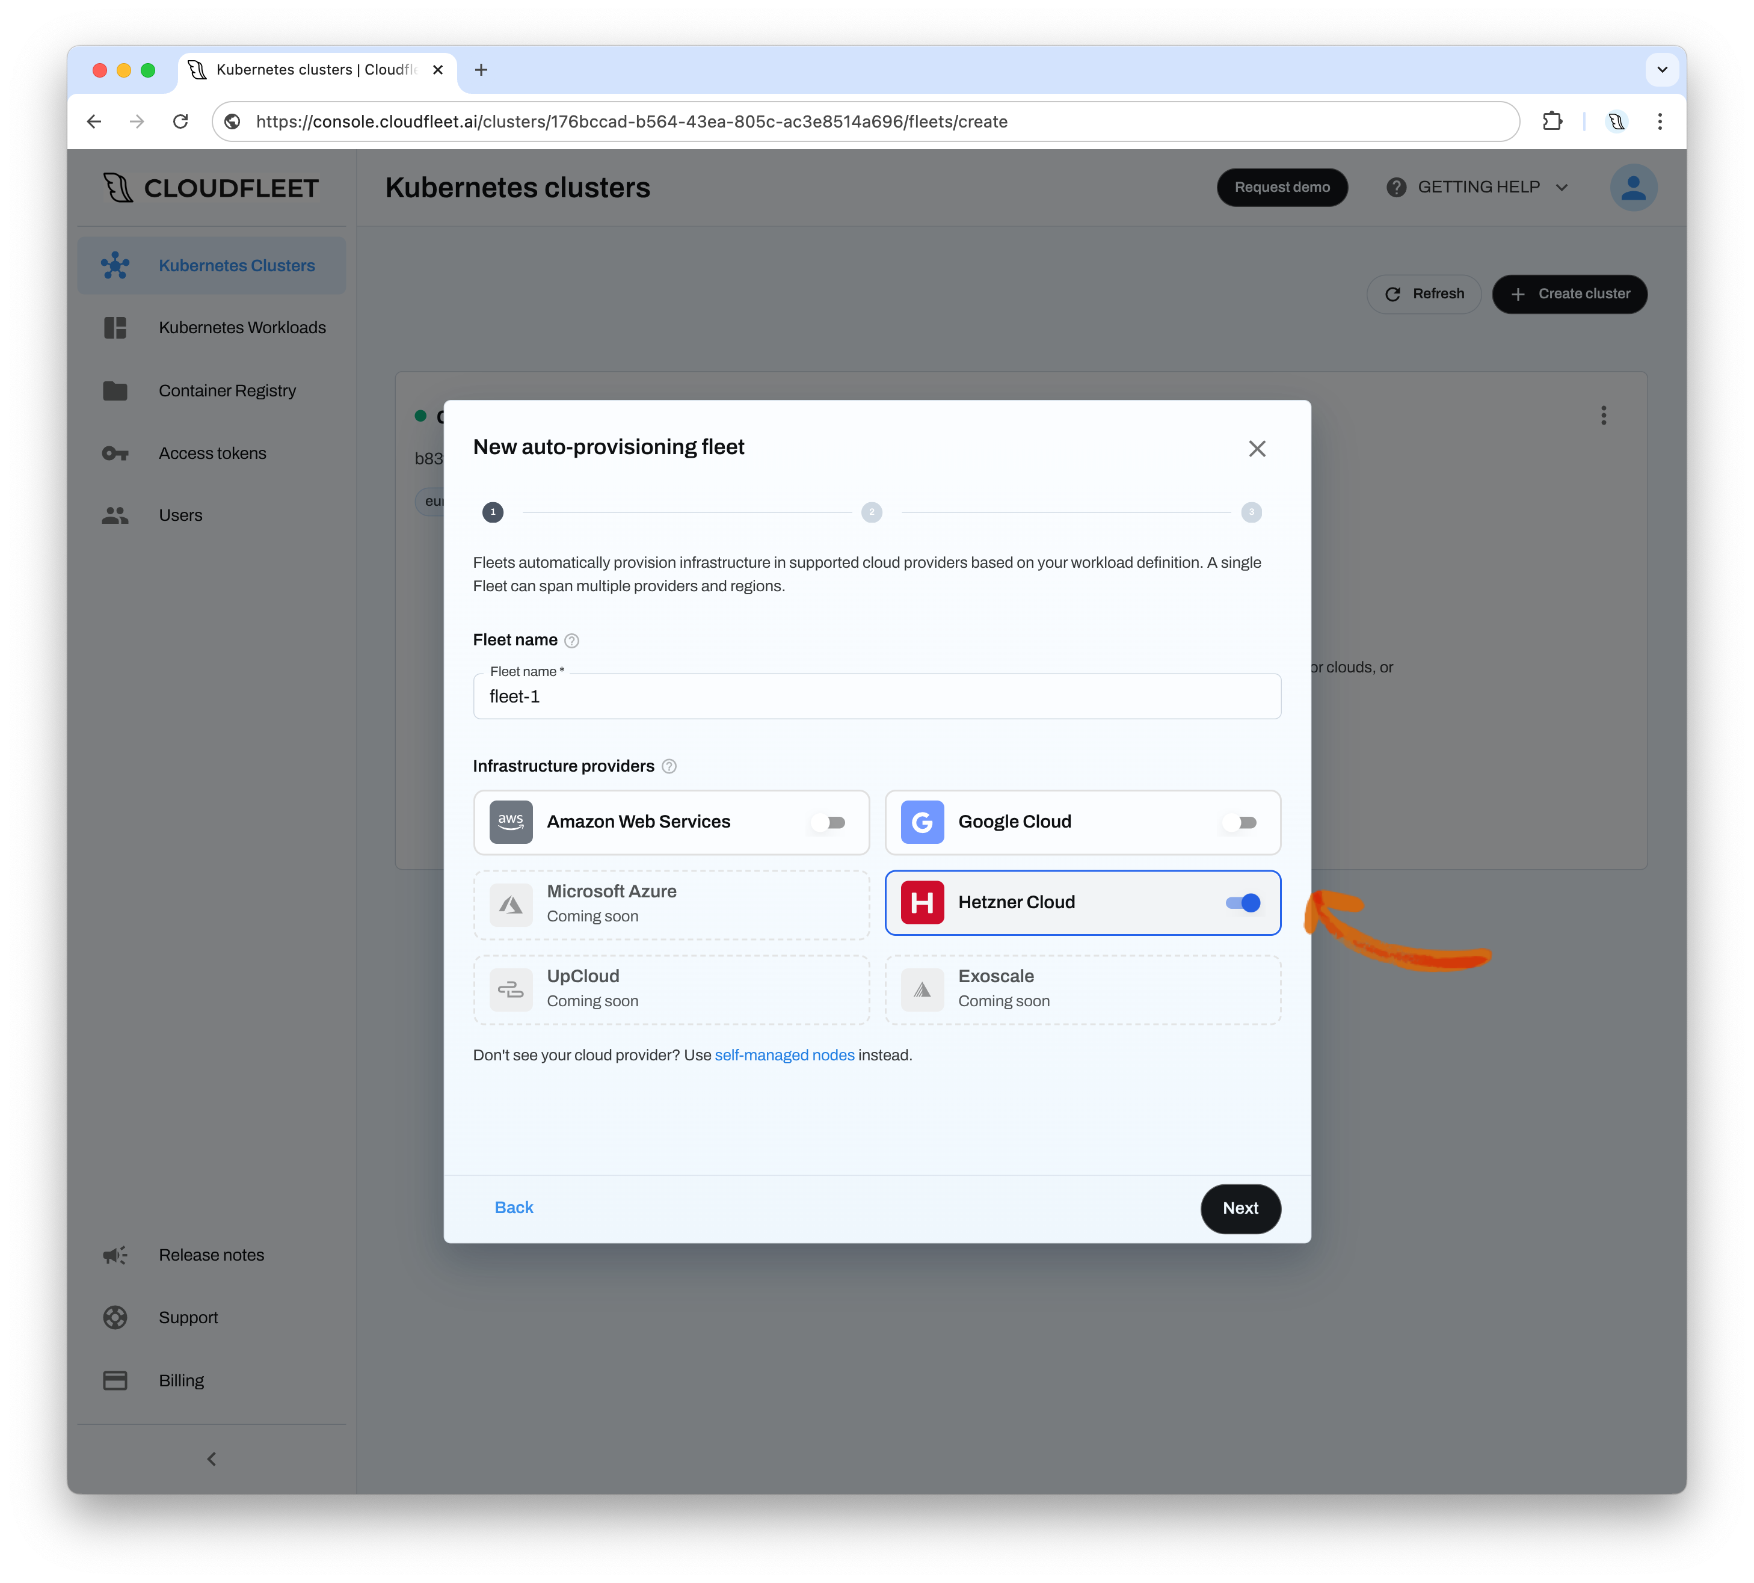Click the Billing card icon
Image resolution: width=1754 pixels, height=1583 pixels.
click(x=115, y=1381)
